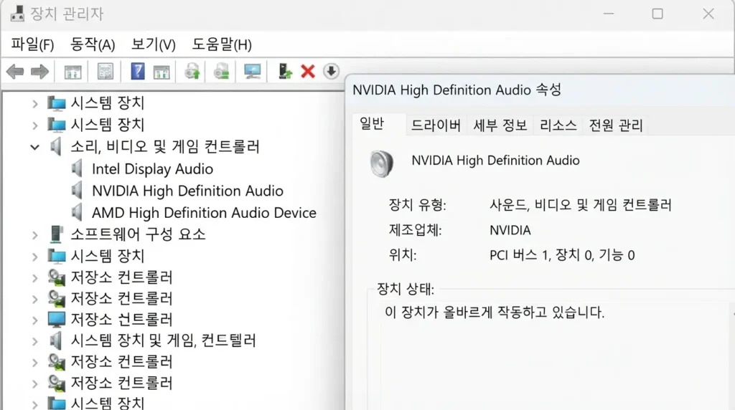Expand 시스템 장치 및 게임, 컨트텔러 node
Viewport: 735px width, 410px height.
tap(34, 341)
